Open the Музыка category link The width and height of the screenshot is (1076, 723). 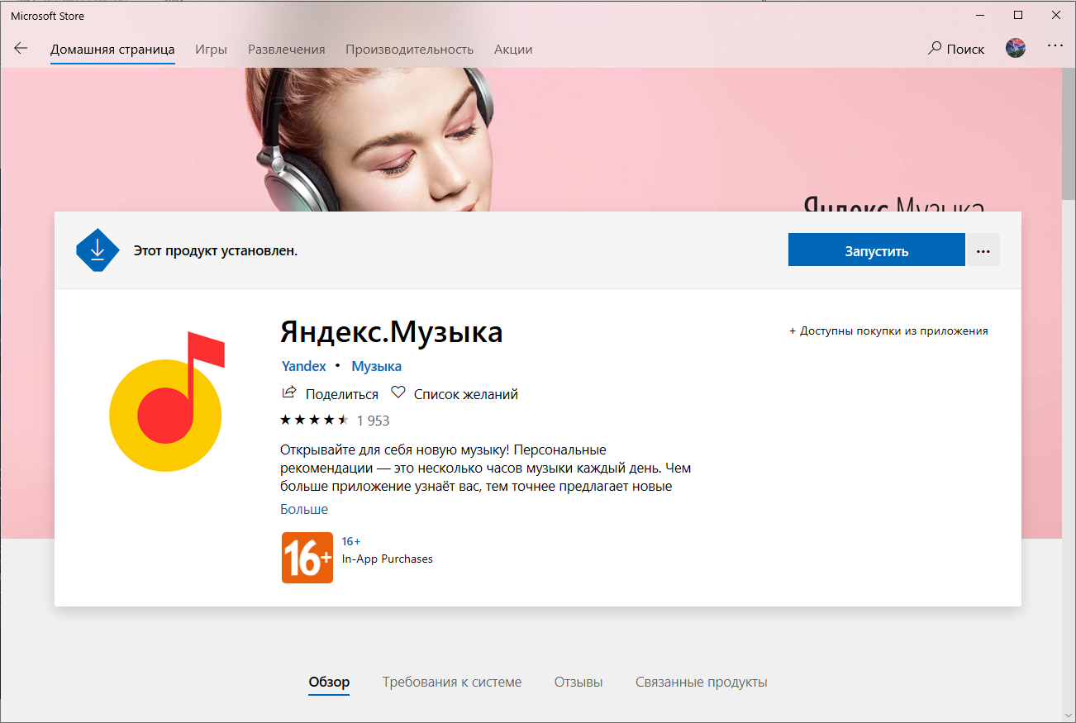coord(377,366)
